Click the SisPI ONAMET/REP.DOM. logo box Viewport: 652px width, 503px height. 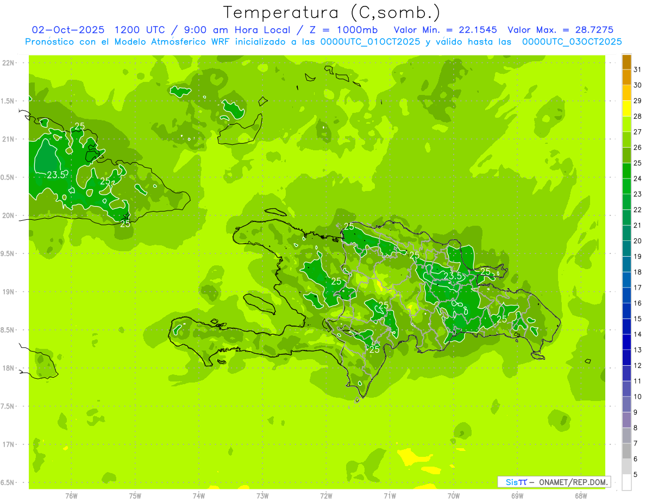[x=554, y=482]
